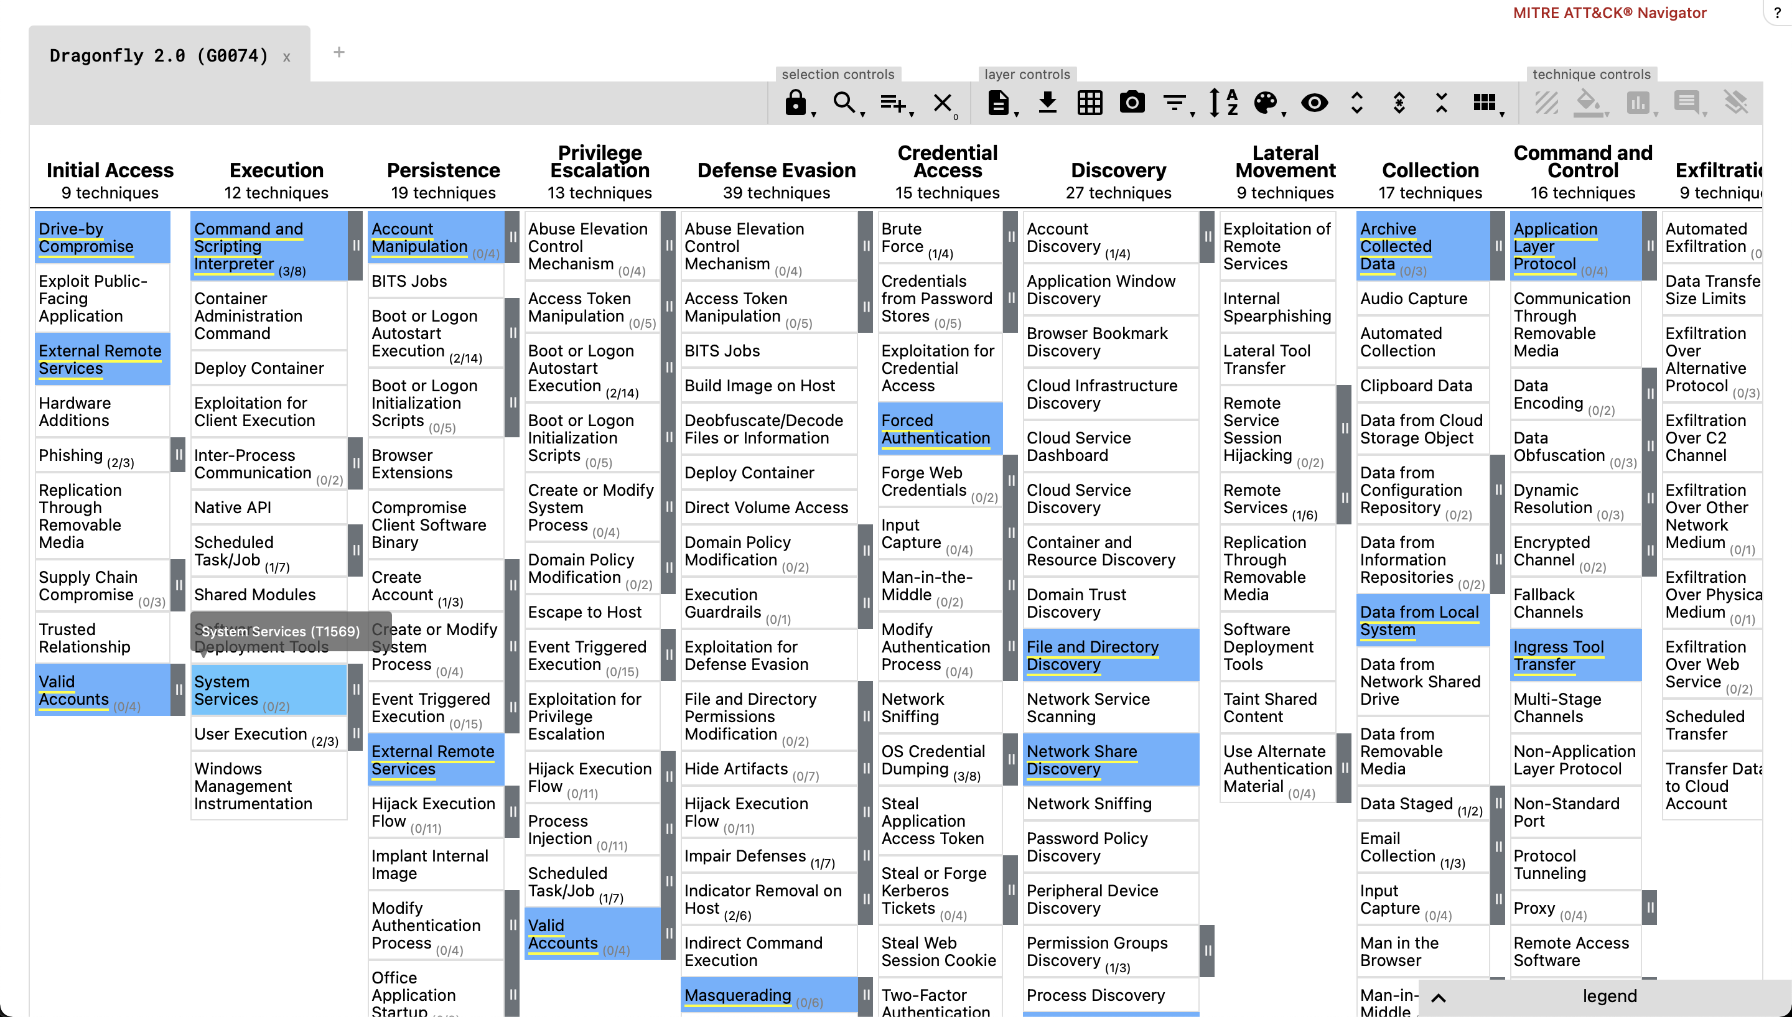Open the search and multiselect magnifier
This screenshot has height=1017, width=1792.
click(844, 103)
